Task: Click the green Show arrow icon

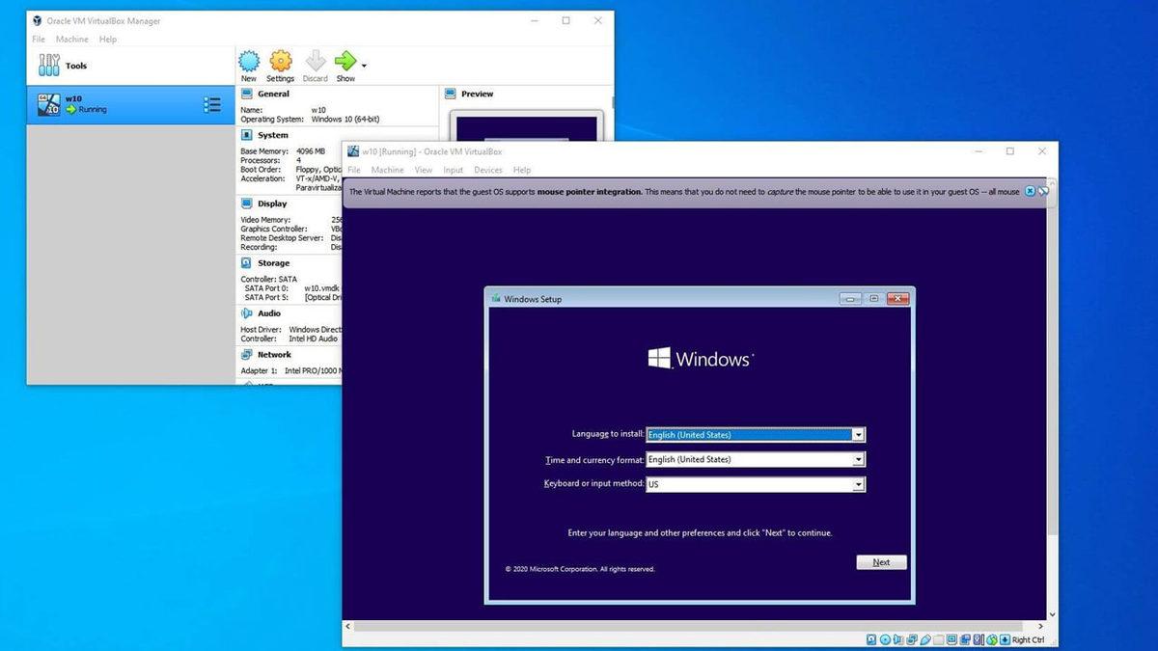Action: pyautogui.click(x=345, y=62)
